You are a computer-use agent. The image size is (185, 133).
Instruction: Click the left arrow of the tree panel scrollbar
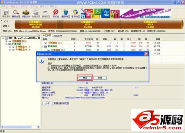(x=2, y=127)
